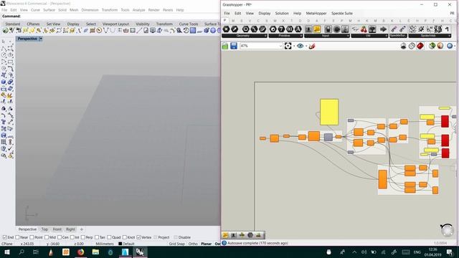
Task: Toggle Ortho in Rhino status bar
Action: (x=193, y=244)
